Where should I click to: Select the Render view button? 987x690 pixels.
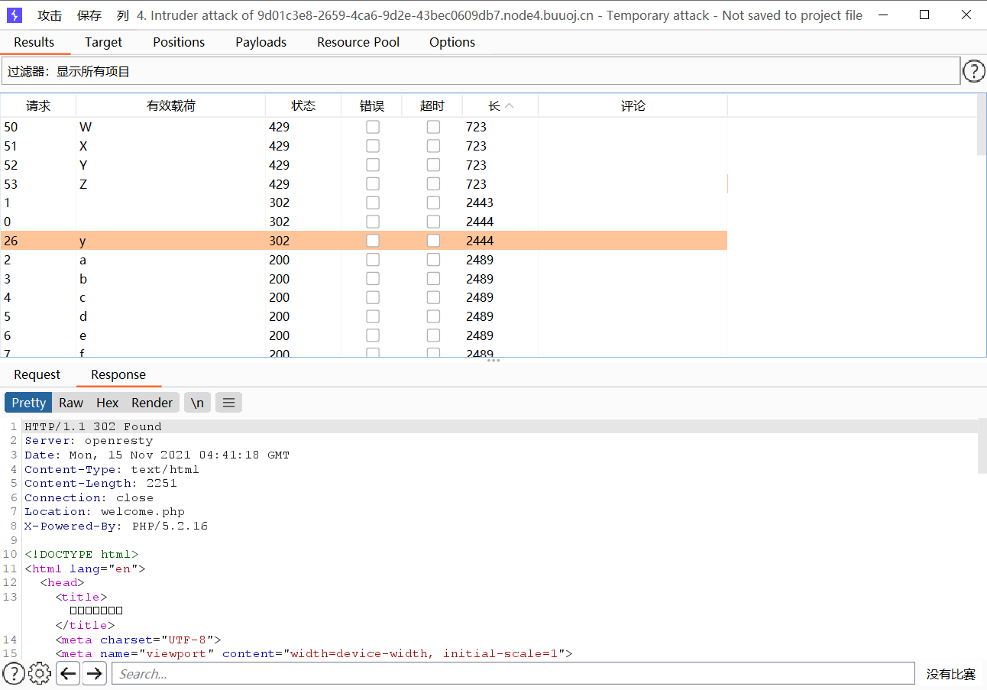tap(152, 403)
